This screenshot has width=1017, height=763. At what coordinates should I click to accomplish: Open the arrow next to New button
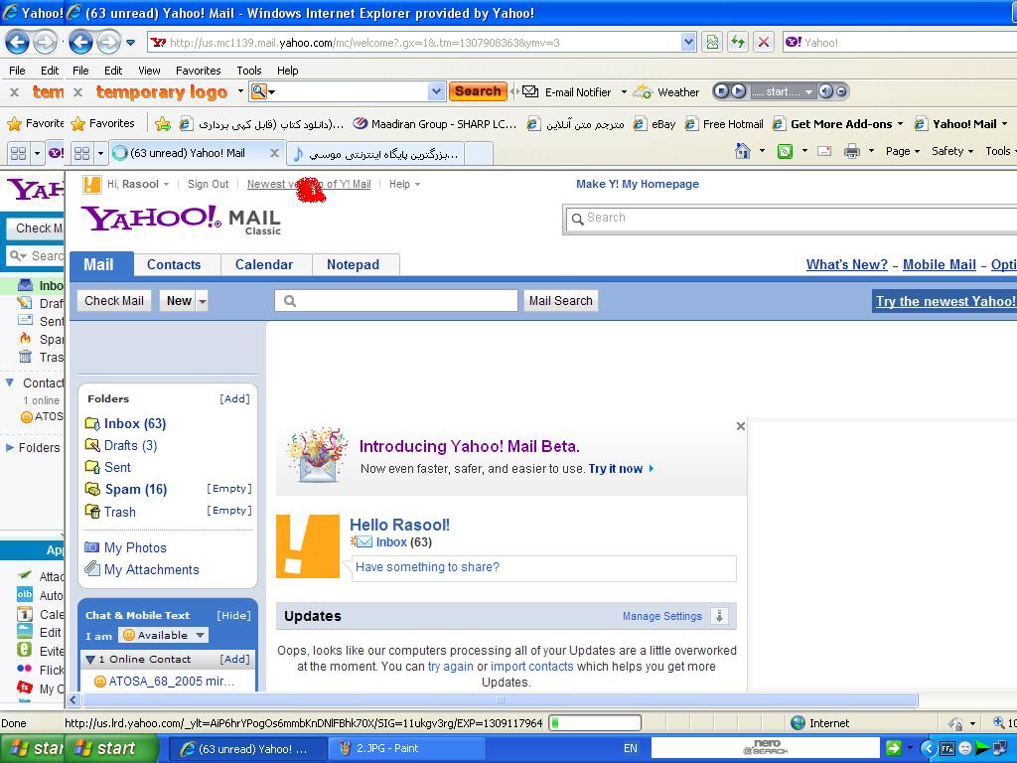tap(203, 301)
